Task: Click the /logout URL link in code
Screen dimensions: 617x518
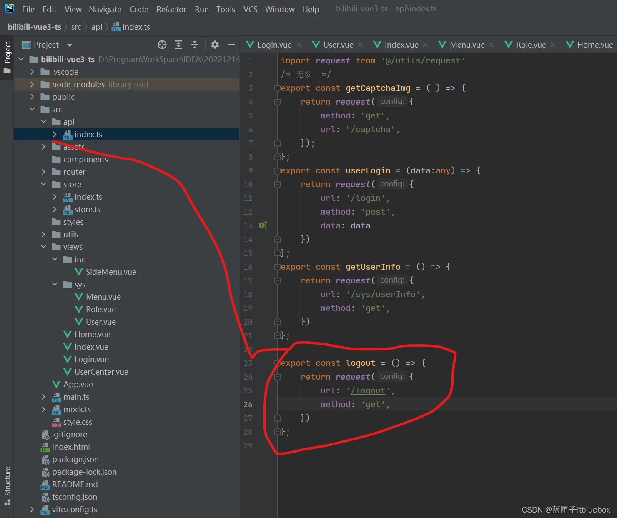Action: point(369,391)
